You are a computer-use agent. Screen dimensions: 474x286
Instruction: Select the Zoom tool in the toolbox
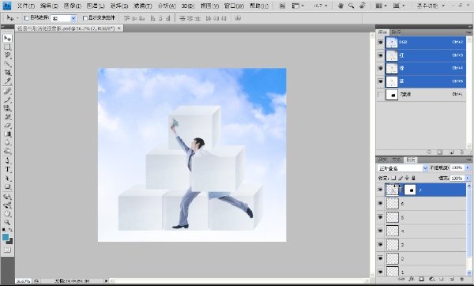click(x=8, y=222)
